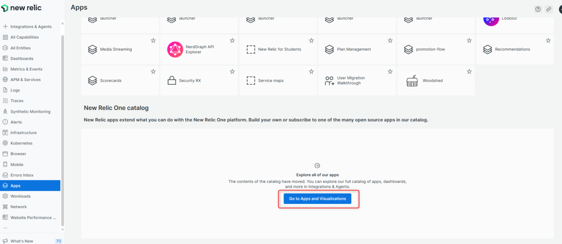Click the Explore all of our apps icon
562x244 pixels.
tap(317, 165)
